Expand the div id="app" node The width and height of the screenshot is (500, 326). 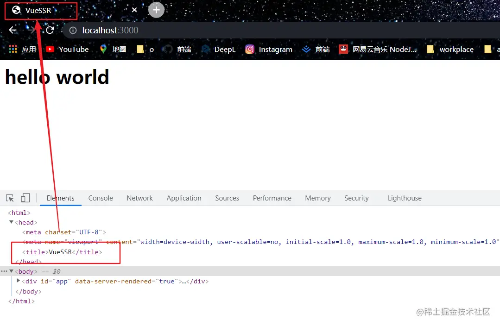18,281
